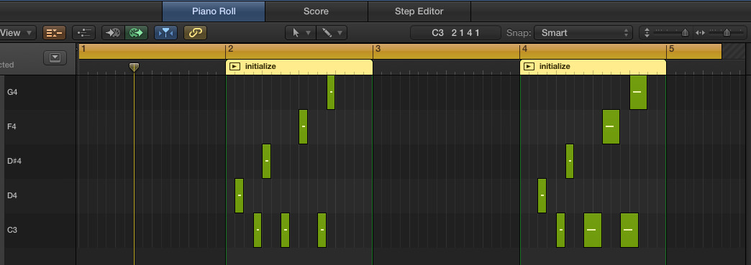The image size is (751, 265).
Task: Select the last C3 note in bar 4
Action: (x=629, y=230)
